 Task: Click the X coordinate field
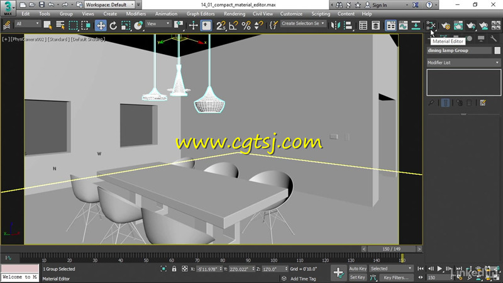click(209, 269)
